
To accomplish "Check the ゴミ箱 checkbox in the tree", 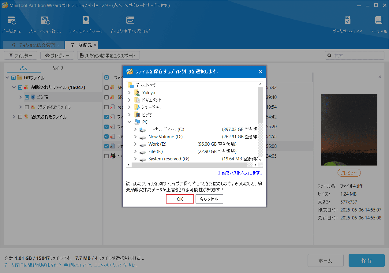I will 26,97.
